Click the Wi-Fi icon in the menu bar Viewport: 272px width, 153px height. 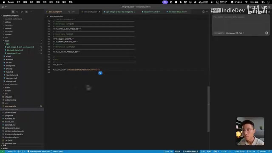click(x=246, y=2)
